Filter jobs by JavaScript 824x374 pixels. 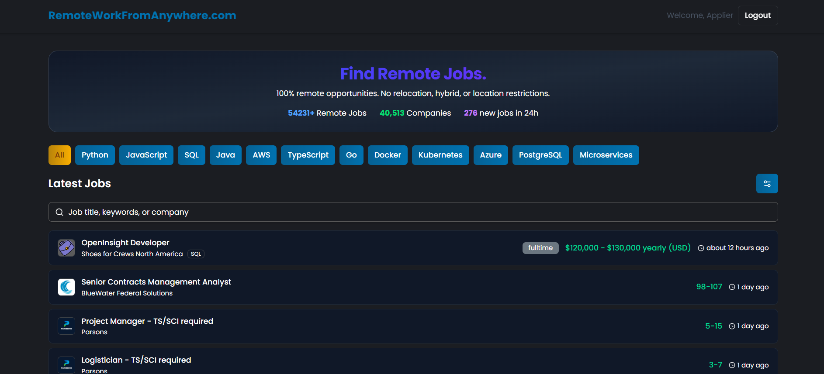click(146, 155)
